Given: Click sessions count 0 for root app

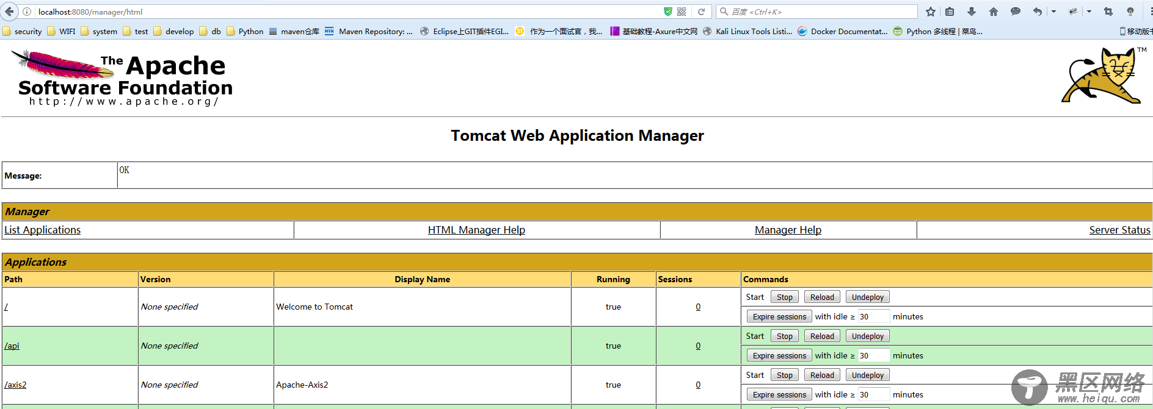Looking at the screenshot, I should point(698,307).
